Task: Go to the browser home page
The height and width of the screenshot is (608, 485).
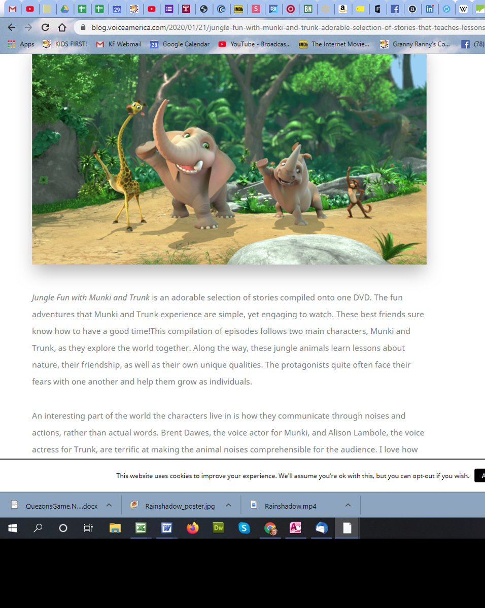Action: coord(62,27)
